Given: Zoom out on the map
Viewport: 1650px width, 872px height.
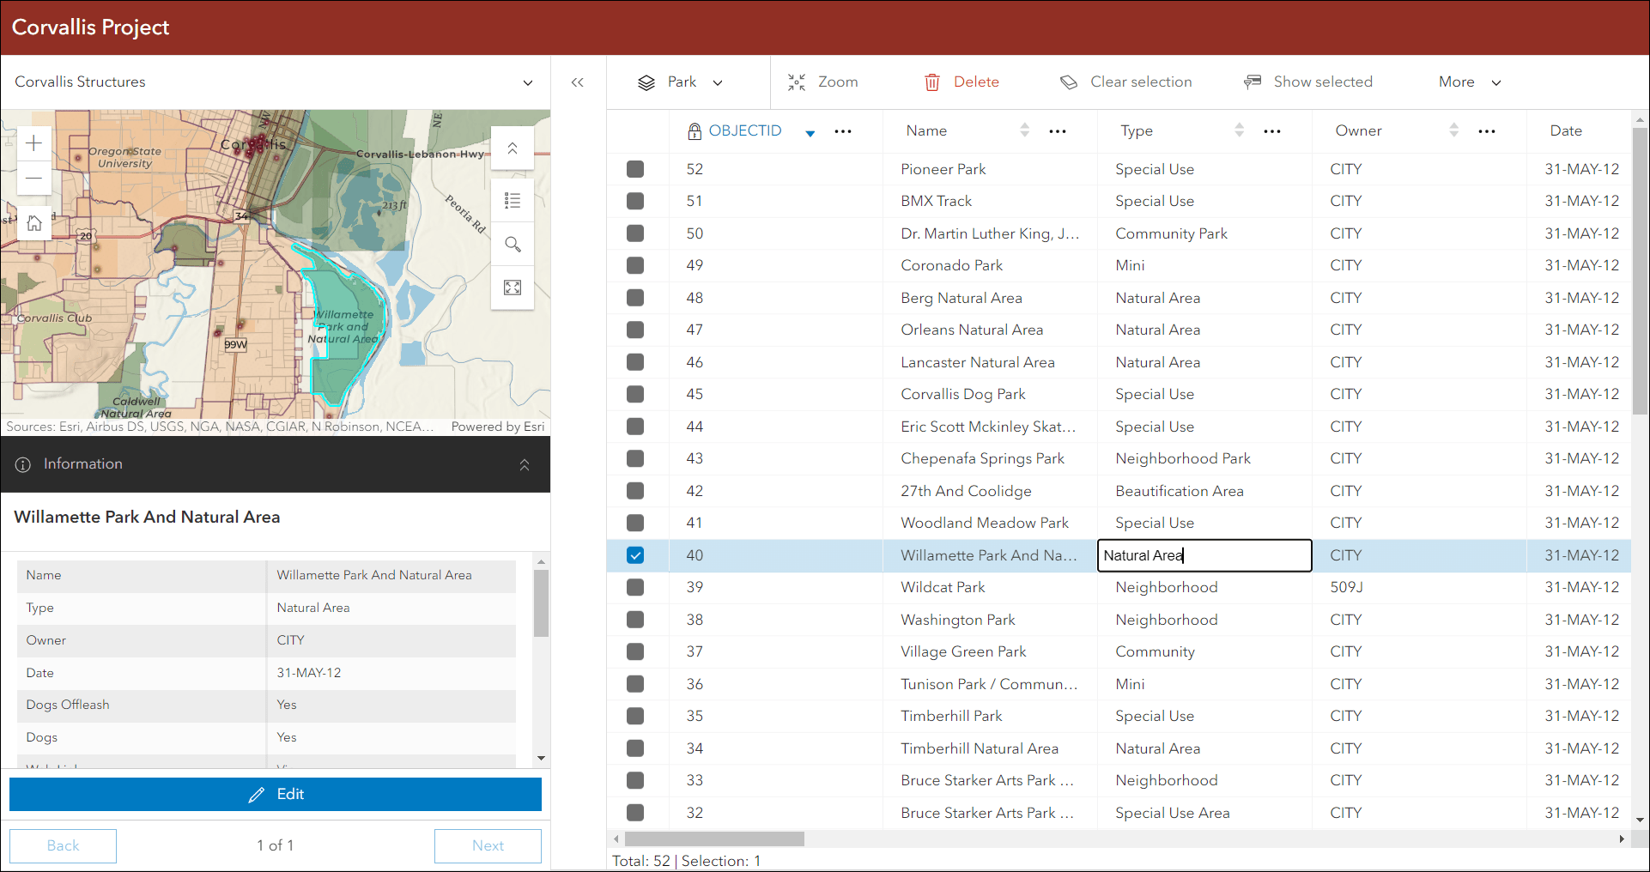Looking at the screenshot, I should (34, 179).
